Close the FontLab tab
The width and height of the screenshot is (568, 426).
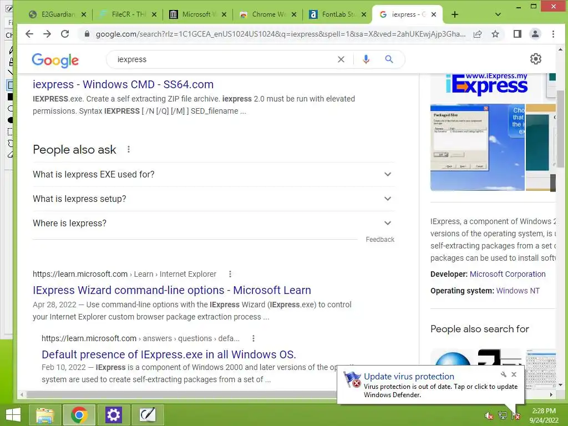coord(364,14)
